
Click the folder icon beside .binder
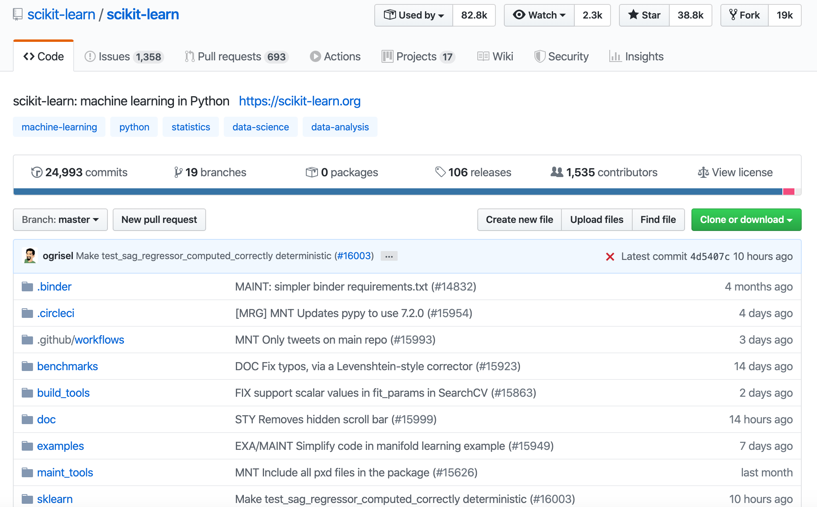[x=27, y=286]
